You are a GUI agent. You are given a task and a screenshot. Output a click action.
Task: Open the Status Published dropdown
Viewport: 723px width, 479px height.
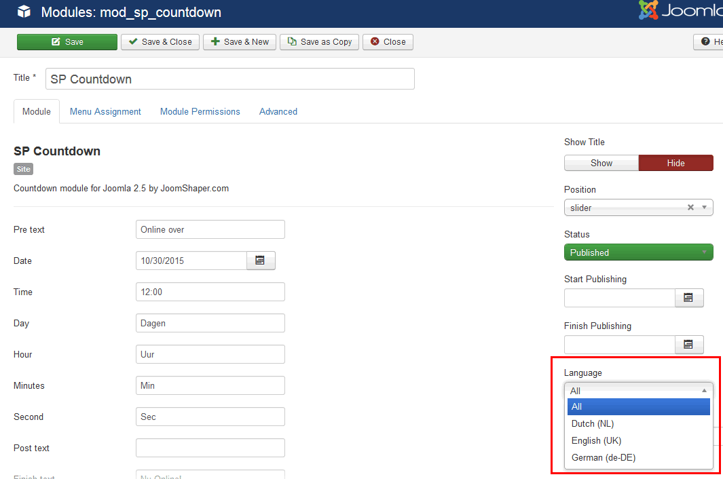(638, 252)
